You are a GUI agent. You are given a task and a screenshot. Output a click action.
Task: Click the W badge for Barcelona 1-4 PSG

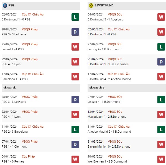[x=75, y=77]
